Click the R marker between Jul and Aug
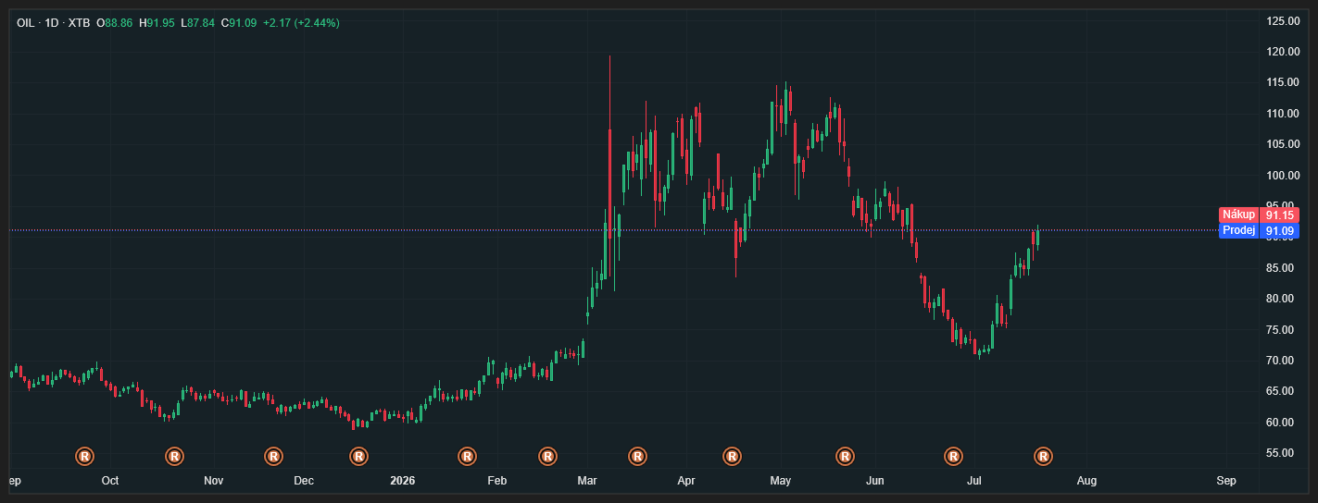Viewport: 1318px width, 503px height. 1043,456
